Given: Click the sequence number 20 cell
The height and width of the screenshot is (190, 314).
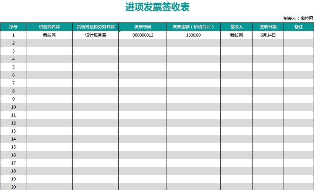Looking at the screenshot, I should click(13, 187).
